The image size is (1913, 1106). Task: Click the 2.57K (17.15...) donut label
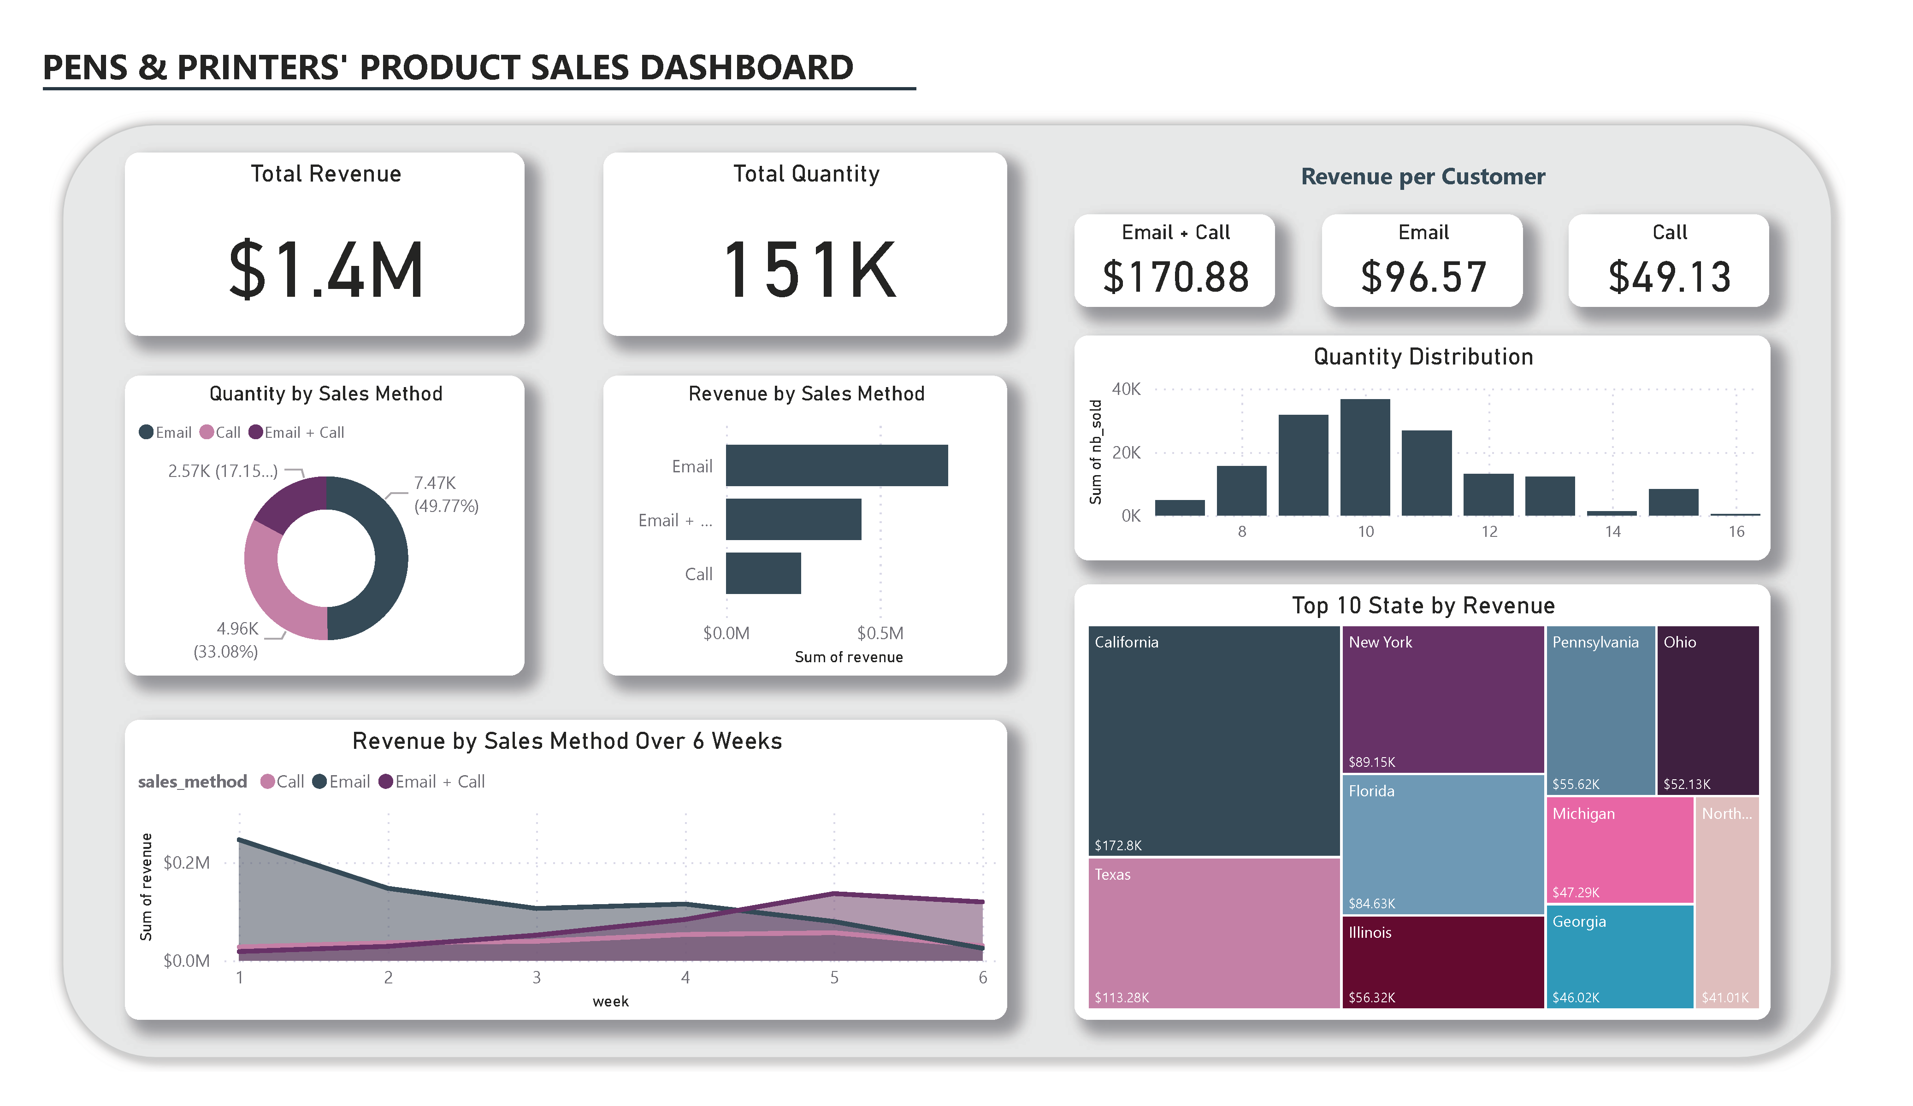pos(223,471)
